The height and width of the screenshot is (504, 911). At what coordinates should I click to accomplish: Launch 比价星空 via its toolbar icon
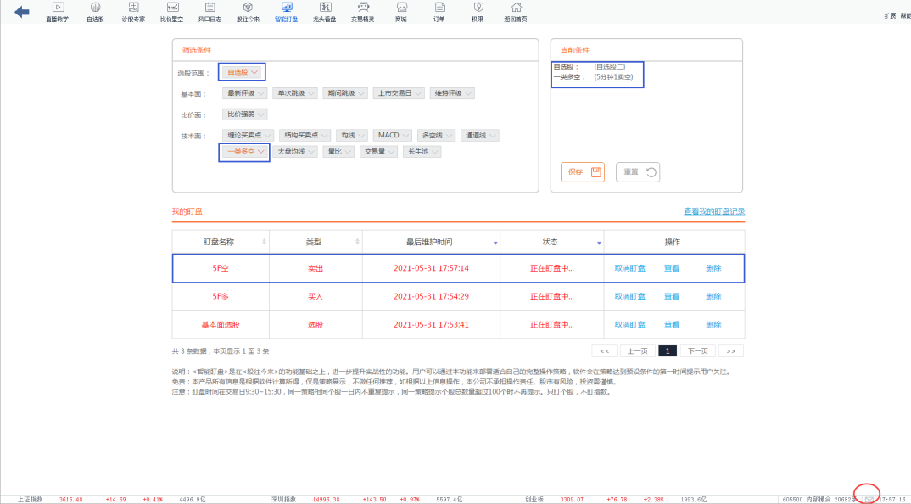pos(173,11)
